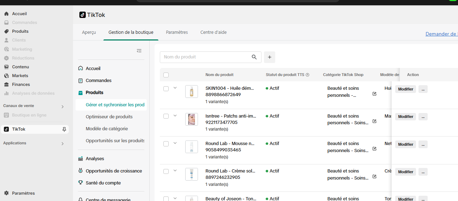
Task: Open the Paramètres tab
Action: 177,32
